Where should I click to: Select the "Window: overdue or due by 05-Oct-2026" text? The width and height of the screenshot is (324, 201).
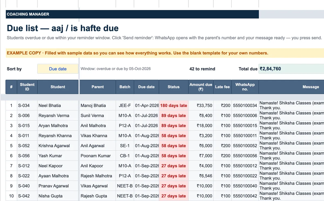tap(116, 69)
